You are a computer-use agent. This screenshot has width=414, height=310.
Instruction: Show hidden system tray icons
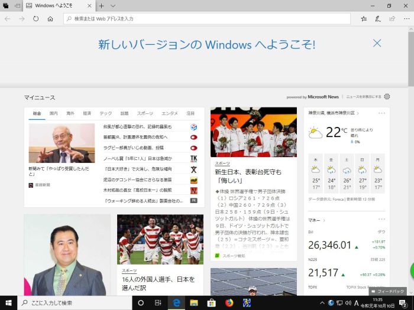point(322,303)
